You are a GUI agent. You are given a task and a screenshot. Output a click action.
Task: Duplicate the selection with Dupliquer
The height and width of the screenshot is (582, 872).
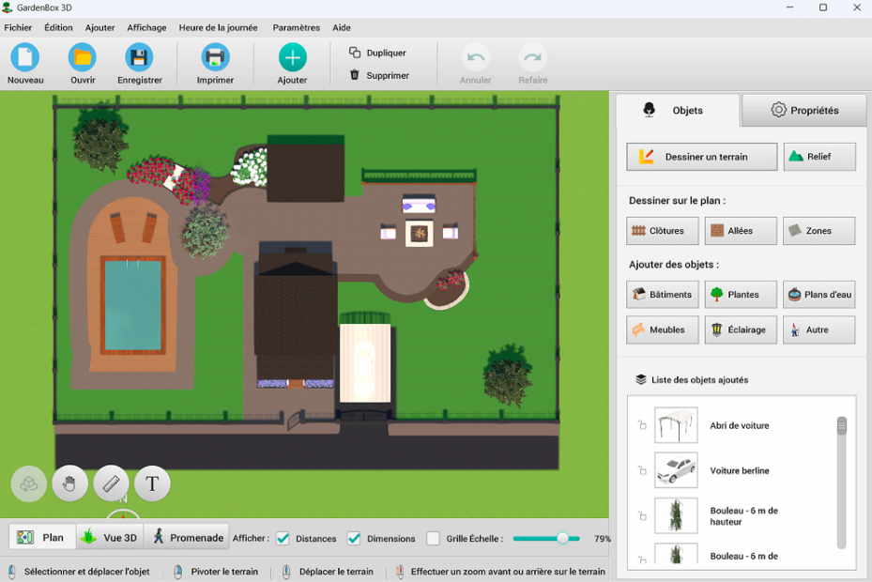tap(377, 54)
